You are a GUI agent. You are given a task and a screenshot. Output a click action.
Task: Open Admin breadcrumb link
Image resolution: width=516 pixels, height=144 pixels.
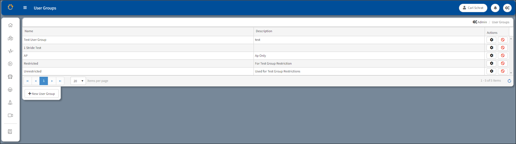point(480,22)
